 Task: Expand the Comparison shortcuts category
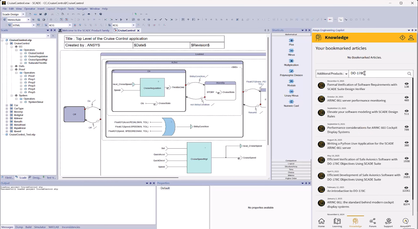point(291,161)
